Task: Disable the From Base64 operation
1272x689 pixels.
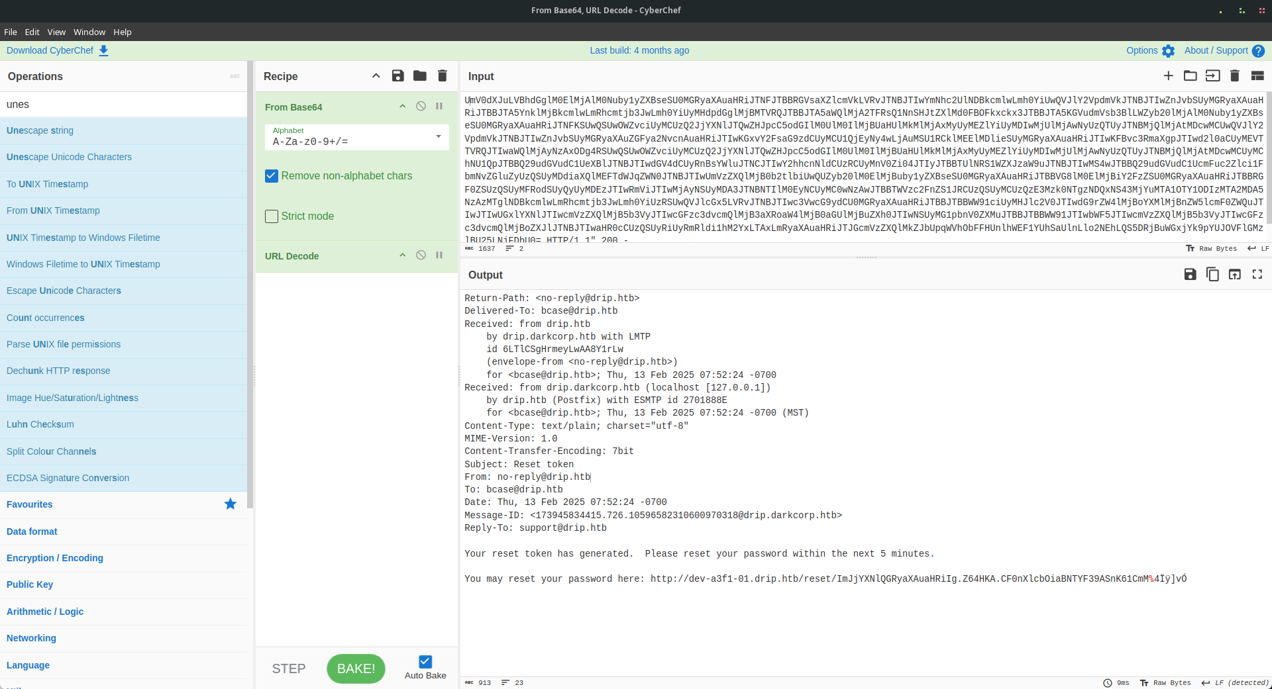Action: pyautogui.click(x=421, y=107)
